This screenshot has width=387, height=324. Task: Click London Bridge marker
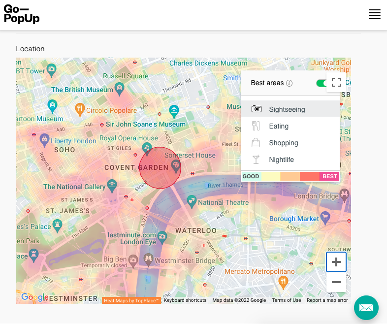344,195
